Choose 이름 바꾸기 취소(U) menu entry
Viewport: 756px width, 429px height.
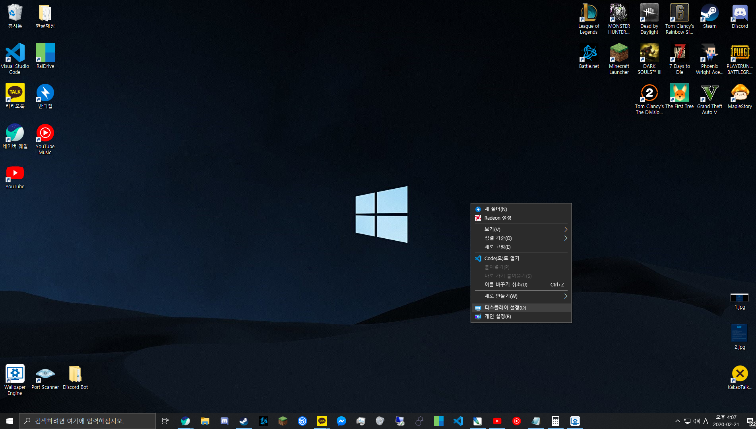click(521, 284)
